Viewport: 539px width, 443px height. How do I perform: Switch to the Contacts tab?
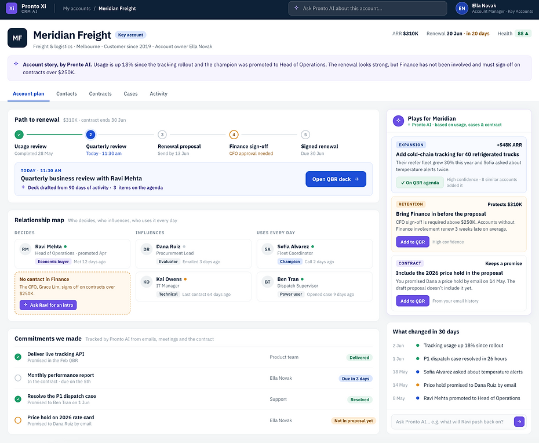point(67,93)
